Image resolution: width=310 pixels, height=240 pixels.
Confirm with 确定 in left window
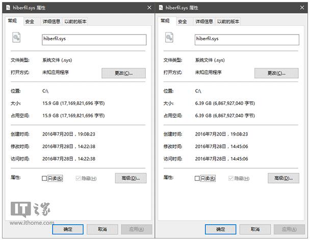tap(68, 229)
